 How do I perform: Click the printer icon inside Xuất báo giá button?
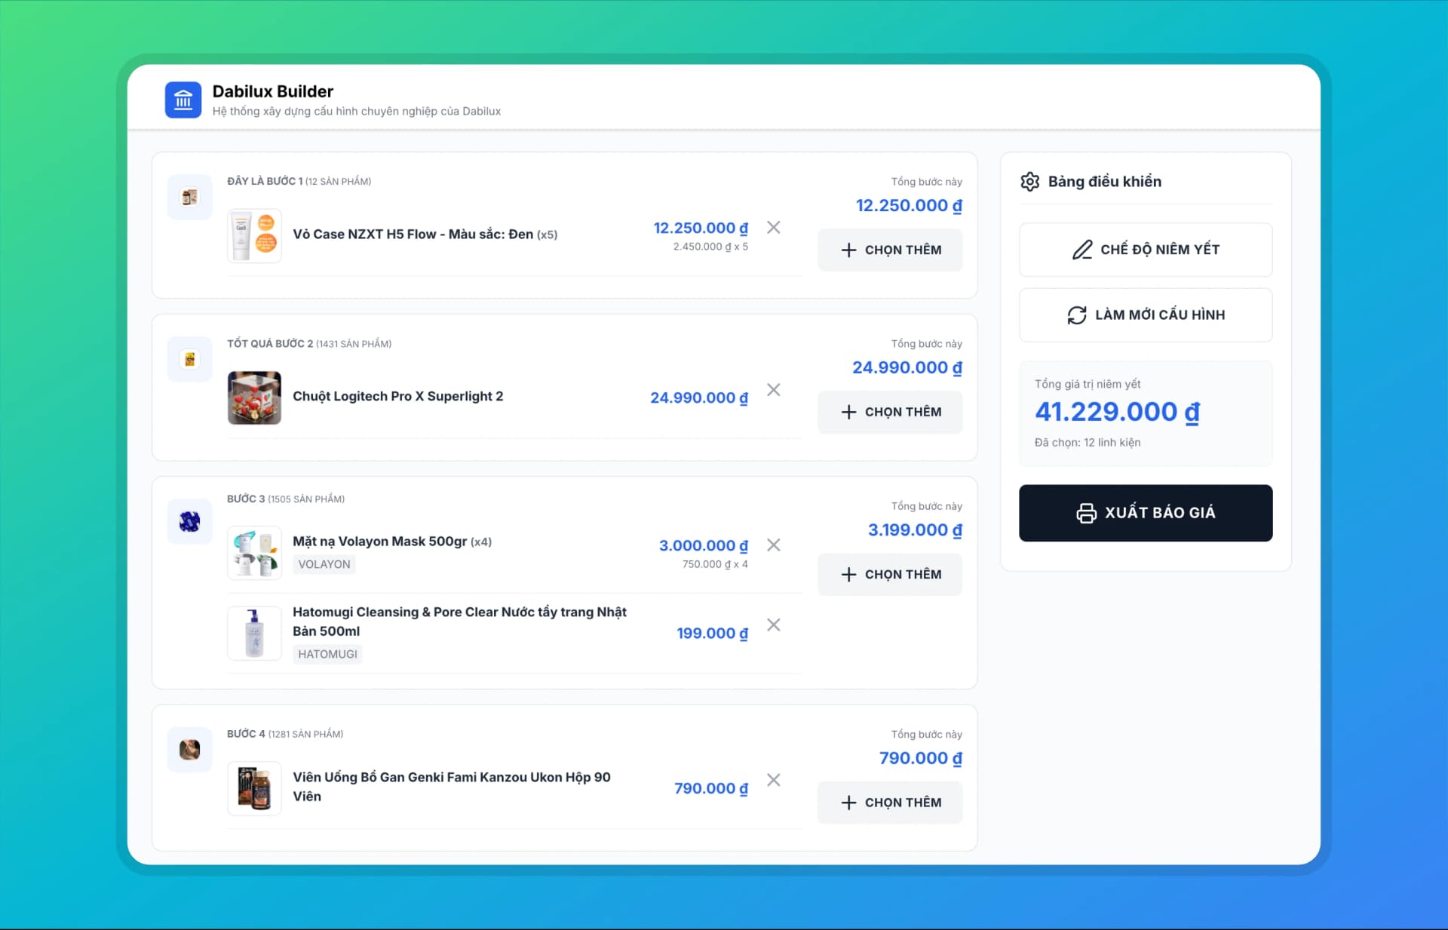(x=1086, y=513)
